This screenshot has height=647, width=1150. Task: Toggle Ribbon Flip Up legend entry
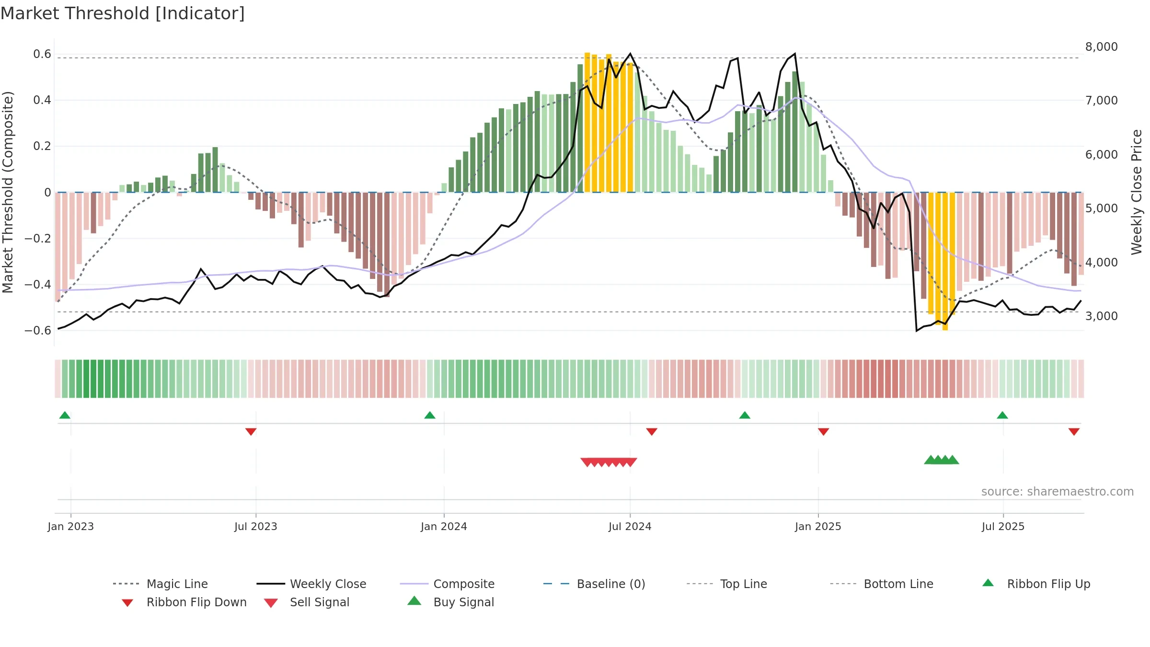point(1036,584)
